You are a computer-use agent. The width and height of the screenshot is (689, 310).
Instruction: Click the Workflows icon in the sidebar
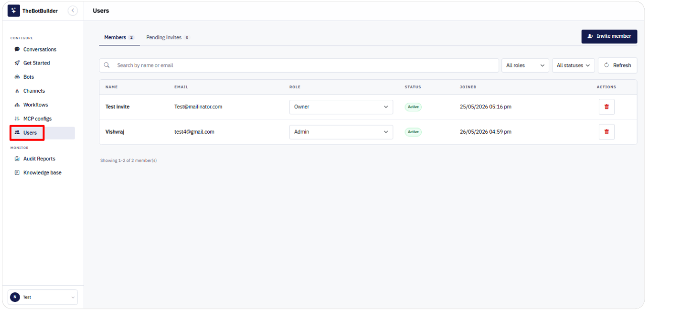click(17, 105)
